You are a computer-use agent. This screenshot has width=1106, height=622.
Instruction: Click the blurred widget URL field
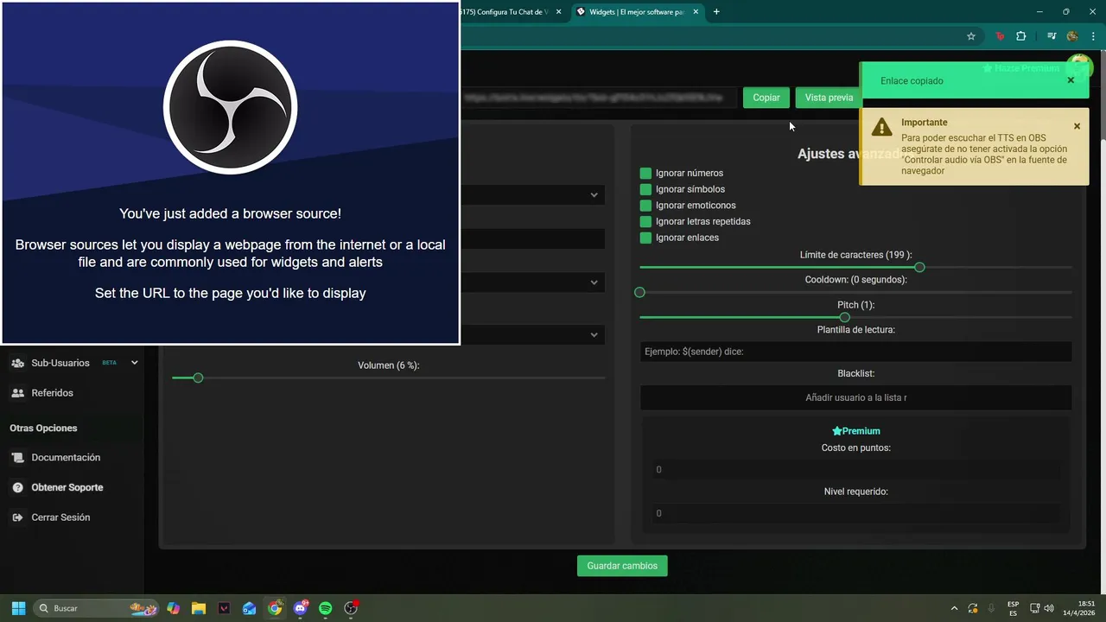click(599, 98)
